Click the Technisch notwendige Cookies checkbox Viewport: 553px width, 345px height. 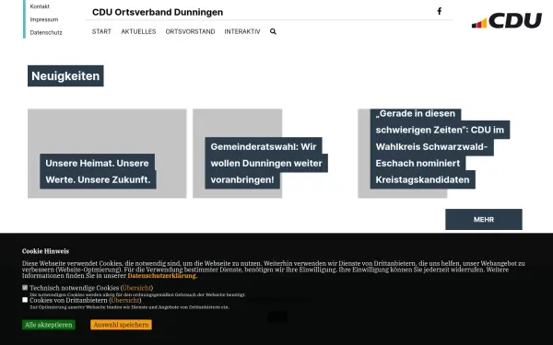point(25,288)
